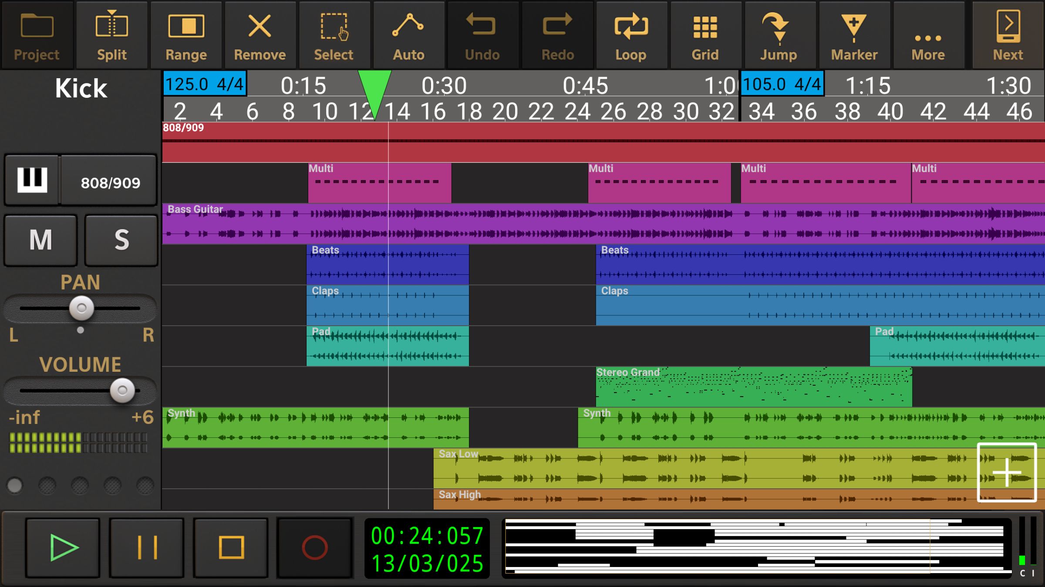1045x587 pixels.
Task: Click the Jump navigation icon
Action: pos(779,36)
